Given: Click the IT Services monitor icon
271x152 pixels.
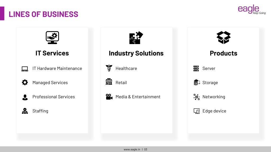Looking at the screenshot, I should click(52, 37).
